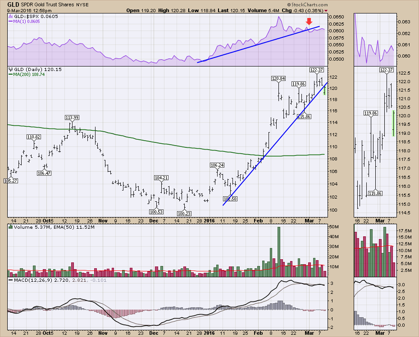Click the SPDR Gold Trust Shares title
This screenshot has height=337, width=419.
(x=47, y=4)
